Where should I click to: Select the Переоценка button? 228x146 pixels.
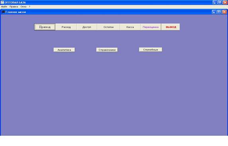pyautogui.click(x=150, y=27)
